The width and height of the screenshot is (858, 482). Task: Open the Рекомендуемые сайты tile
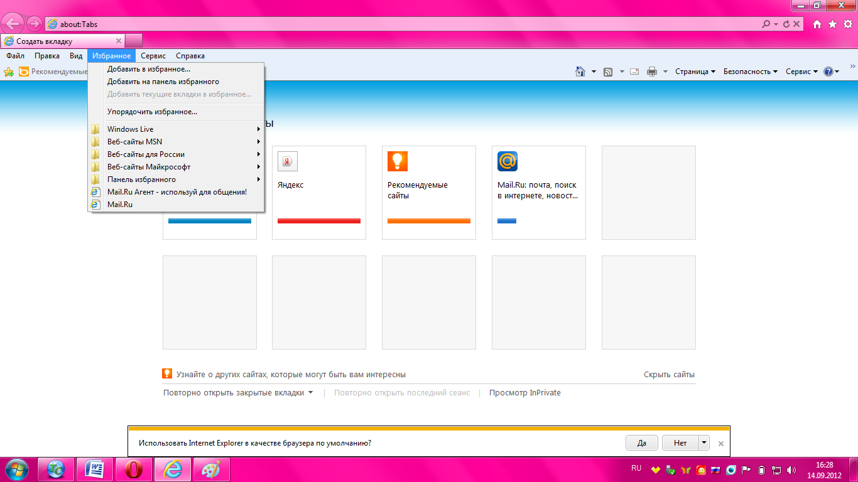coord(429,193)
